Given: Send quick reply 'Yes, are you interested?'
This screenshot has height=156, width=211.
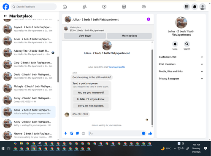Looking at the screenshot, I should (91, 93).
